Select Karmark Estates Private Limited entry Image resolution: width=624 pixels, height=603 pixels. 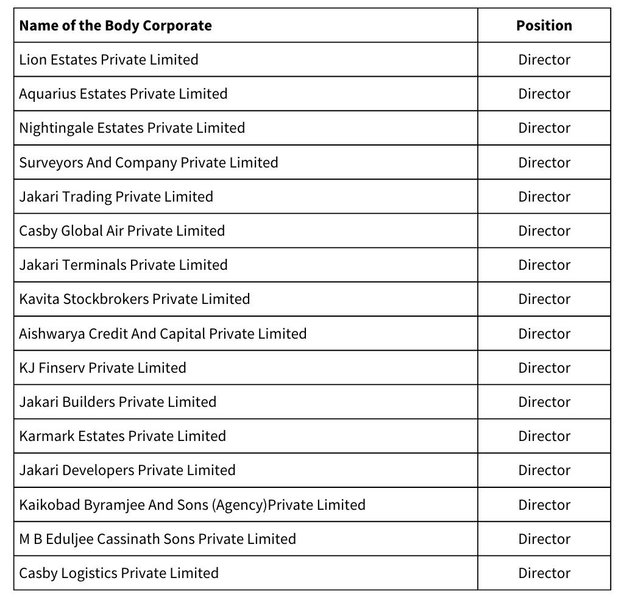[122, 436]
